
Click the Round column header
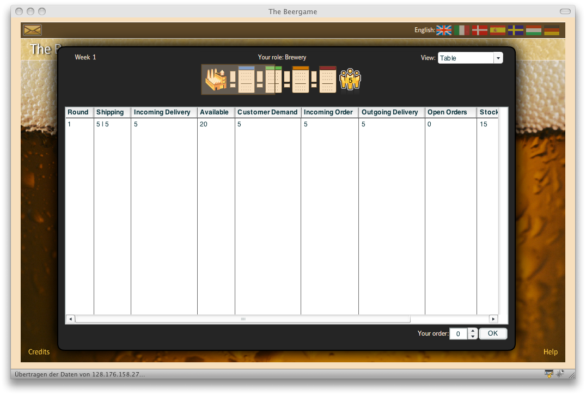(80, 112)
